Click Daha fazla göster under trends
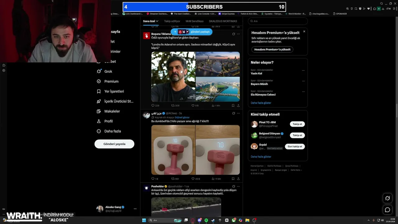The height and width of the screenshot is (224, 398). (x=261, y=103)
